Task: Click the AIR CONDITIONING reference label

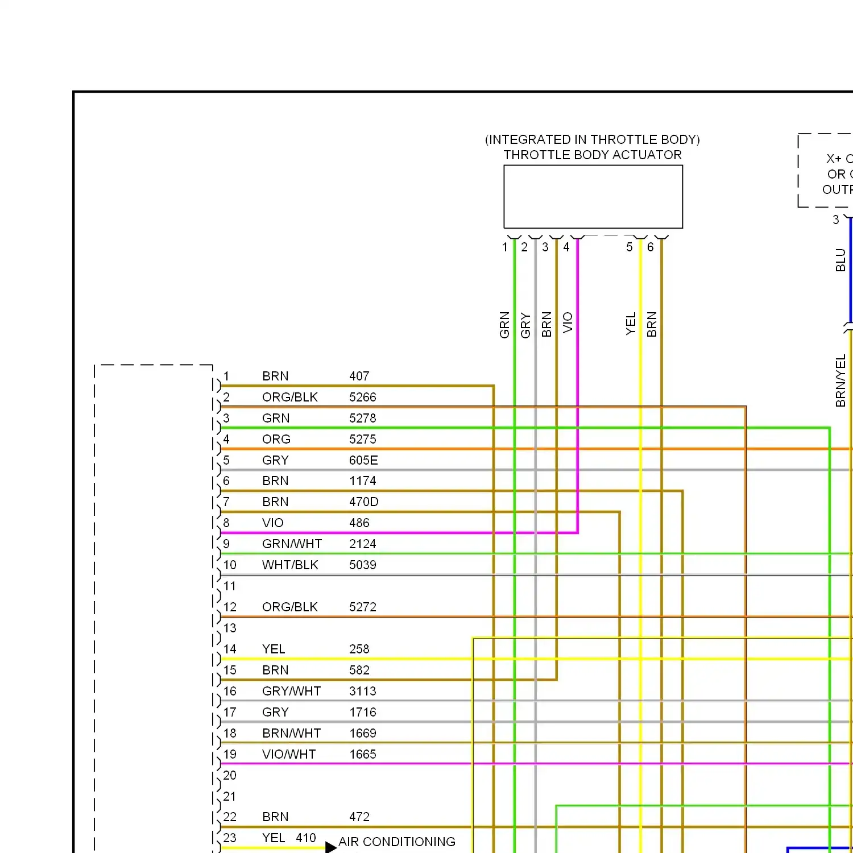Action: point(397,842)
